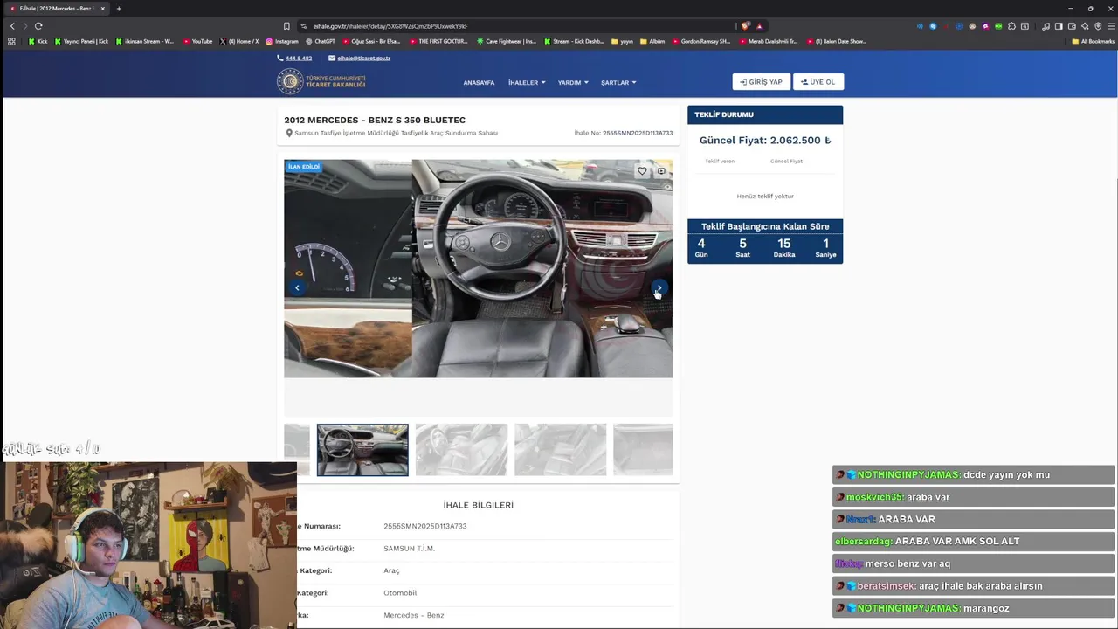Viewport: 1118px width, 629px height.
Task: Open the Merab Dvalishvili bookmark
Action: [769, 41]
